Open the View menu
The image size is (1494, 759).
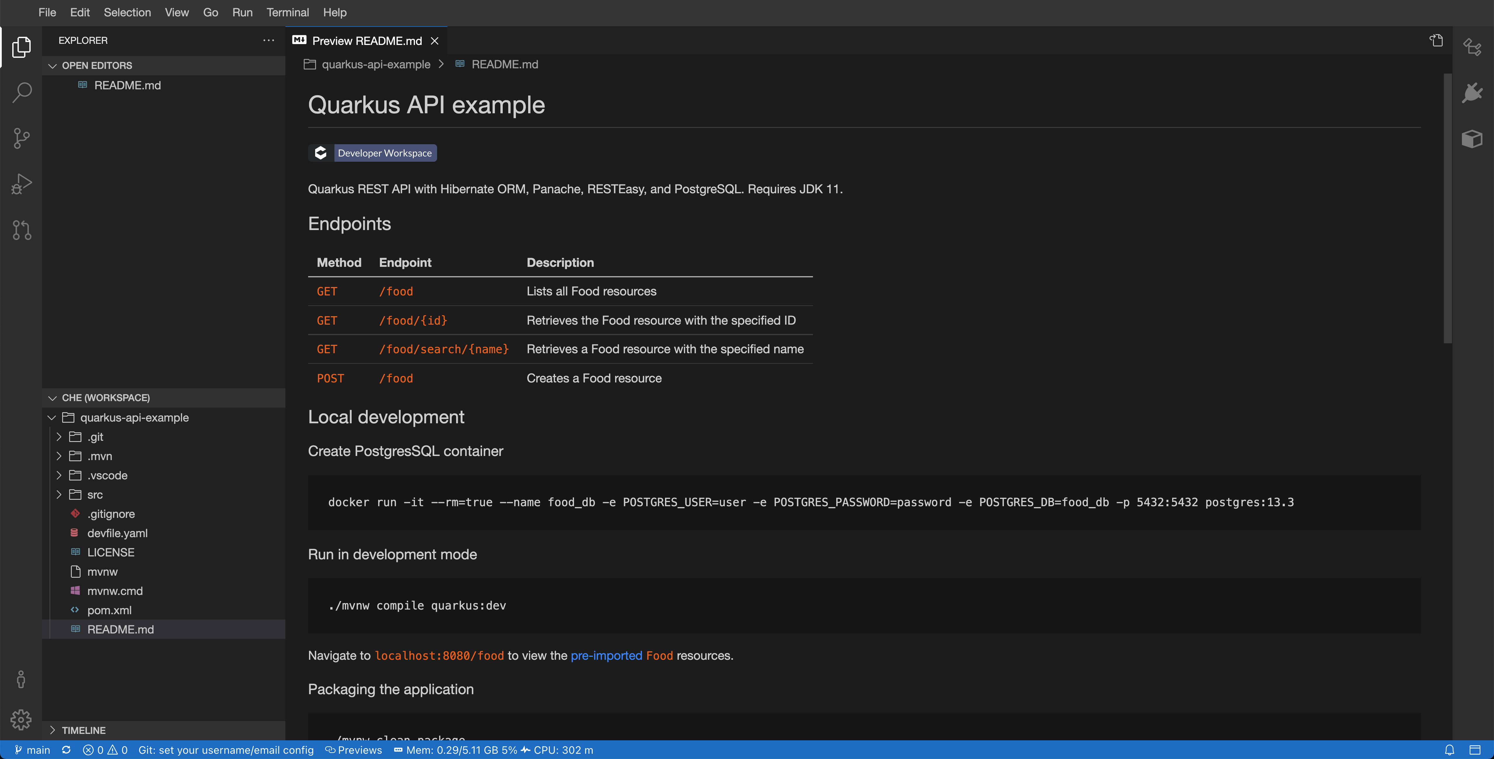tap(176, 12)
